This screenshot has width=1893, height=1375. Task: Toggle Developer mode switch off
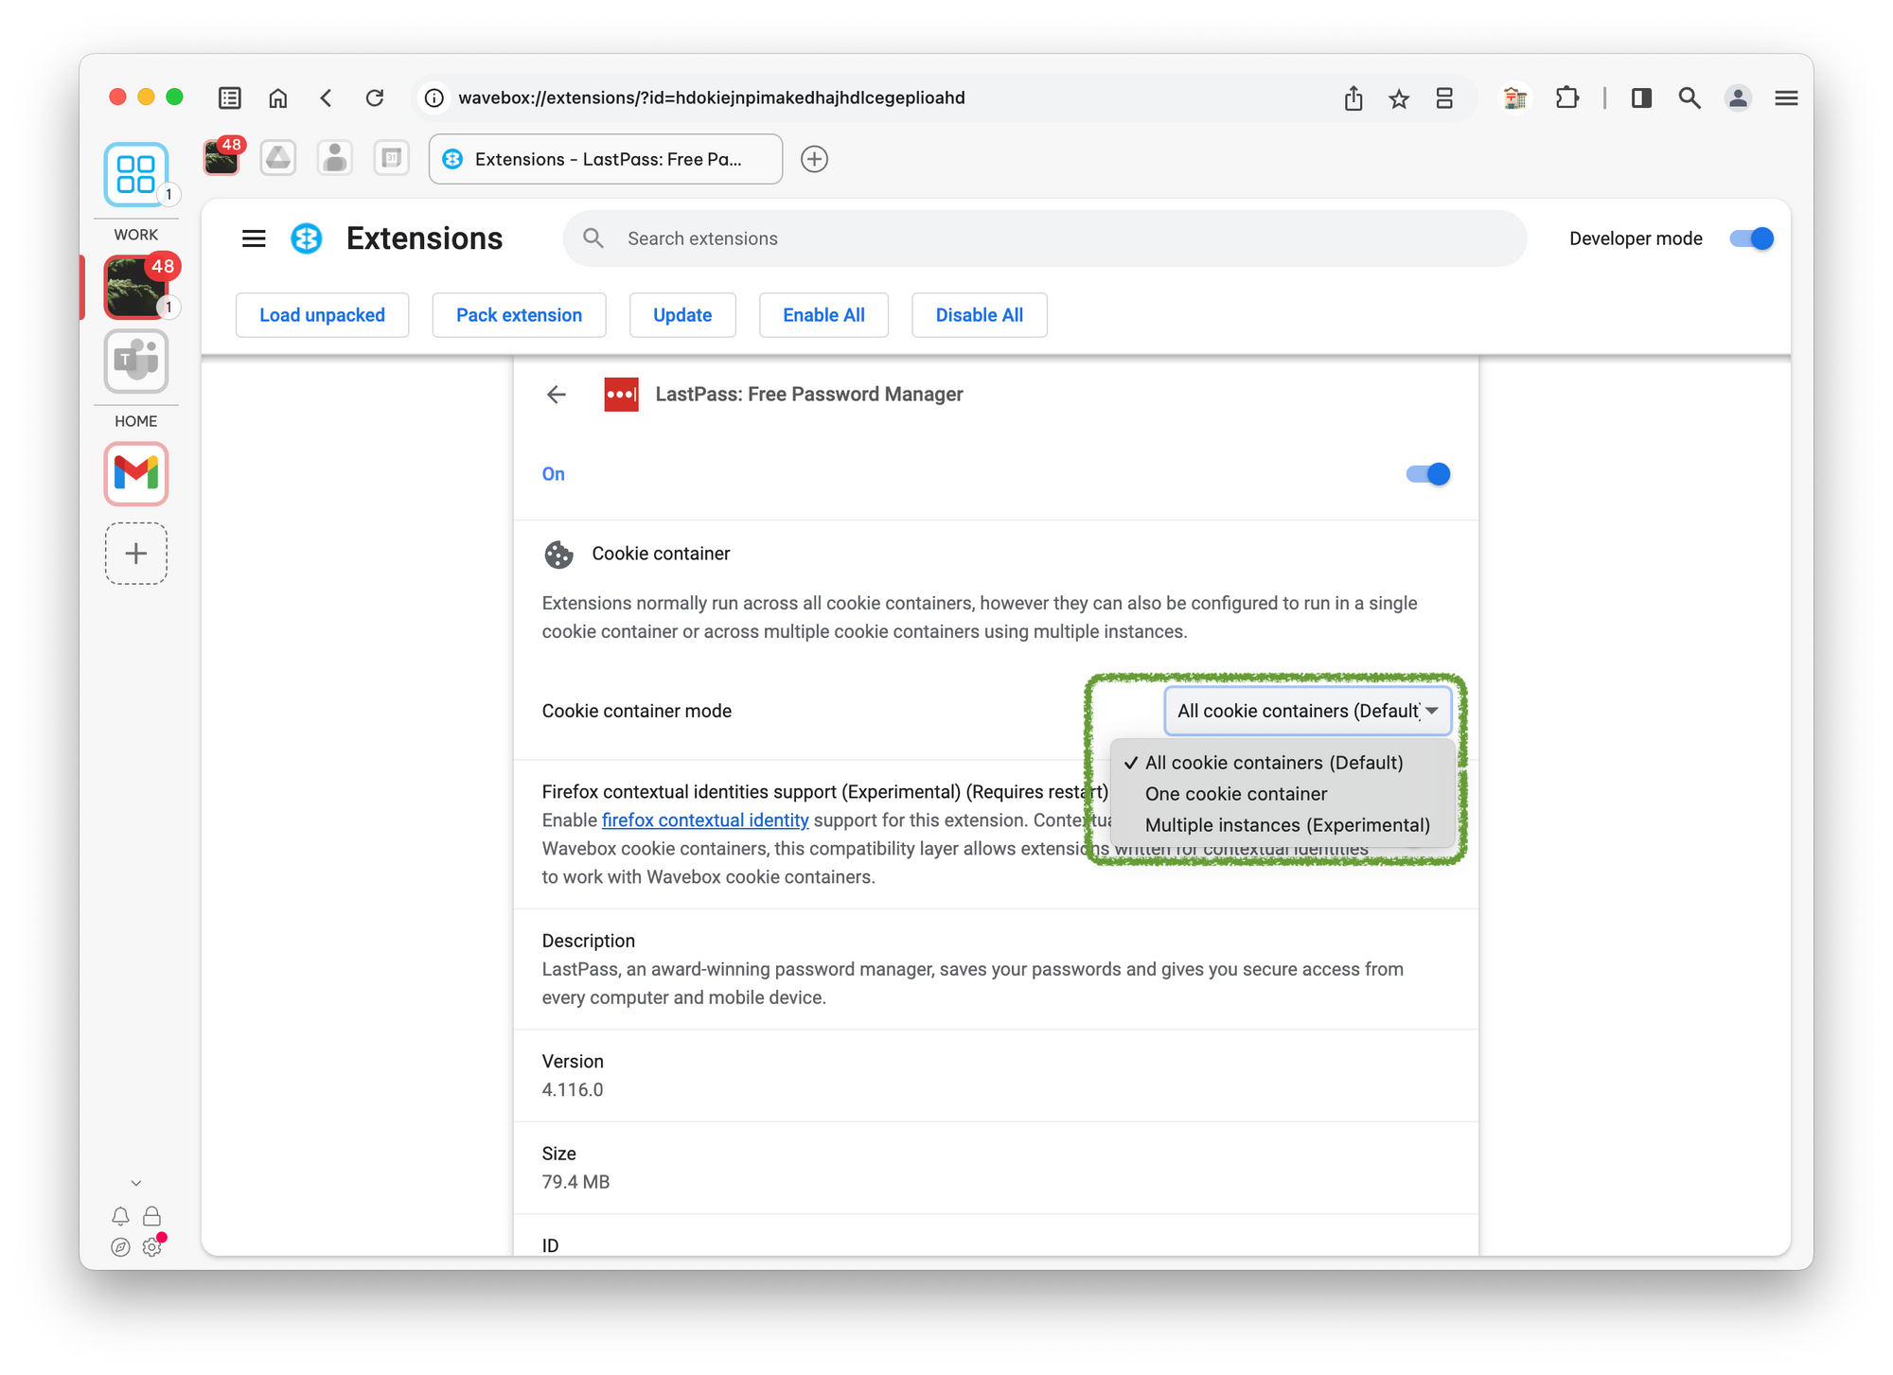click(x=1750, y=238)
